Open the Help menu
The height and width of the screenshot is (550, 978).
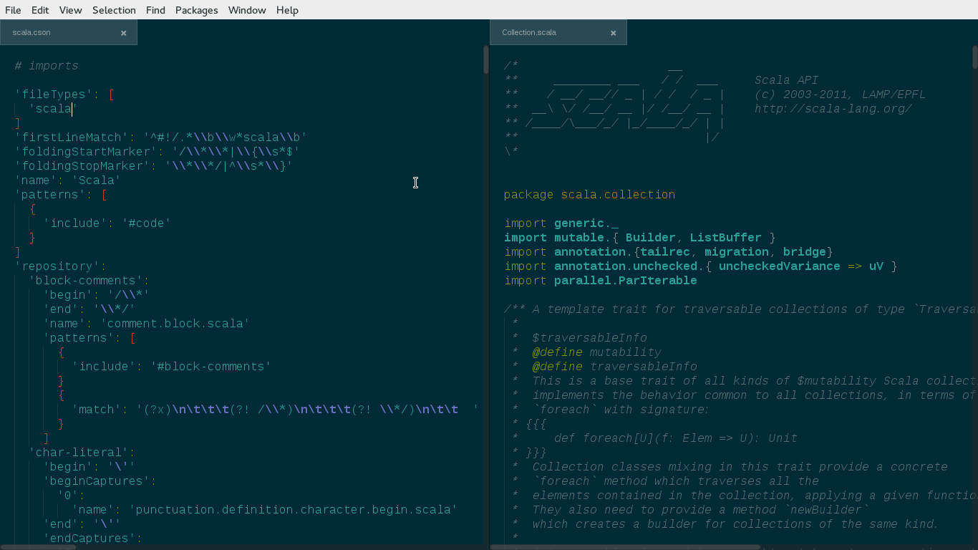(x=287, y=10)
